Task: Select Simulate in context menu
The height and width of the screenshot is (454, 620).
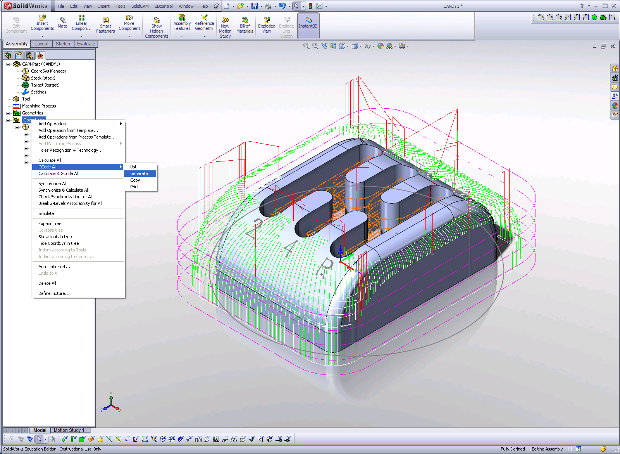Action: click(x=78, y=213)
